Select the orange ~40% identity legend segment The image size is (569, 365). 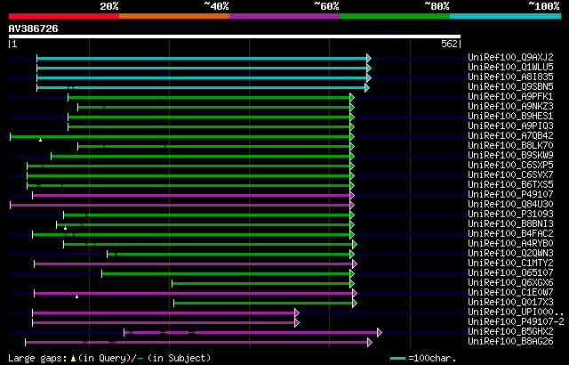(174, 16)
